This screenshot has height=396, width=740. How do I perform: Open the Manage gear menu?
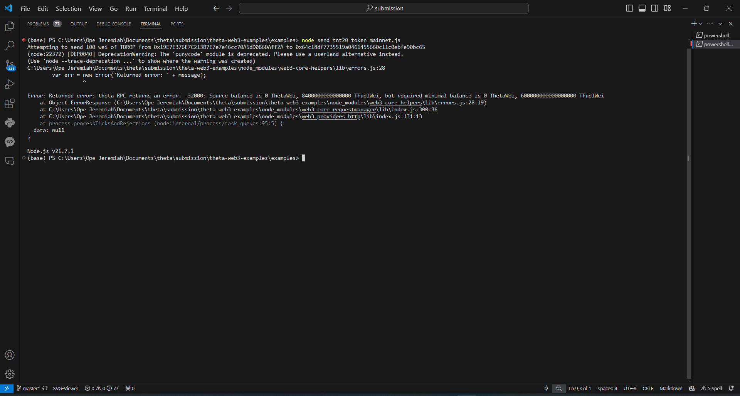click(x=10, y=374)
